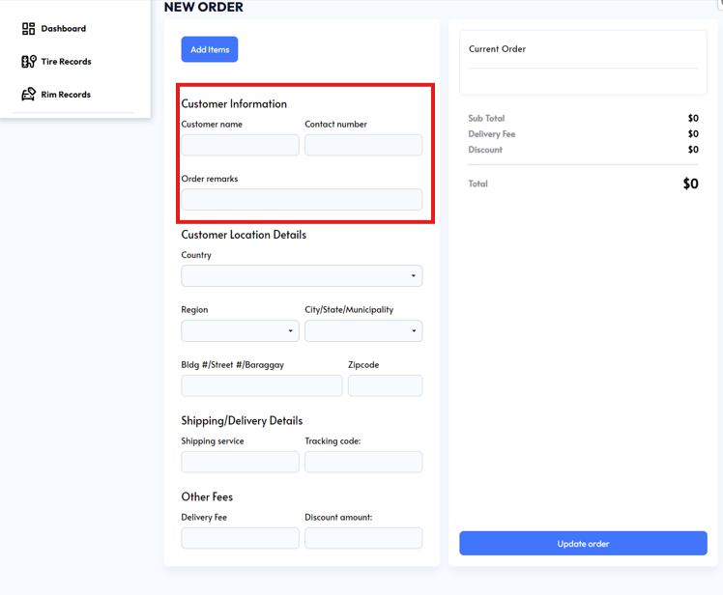Click the Bldg #/Street #/Baraggay field
This screenshot has height=595, width=723.
pyautogui.click(x=261, y=386)
